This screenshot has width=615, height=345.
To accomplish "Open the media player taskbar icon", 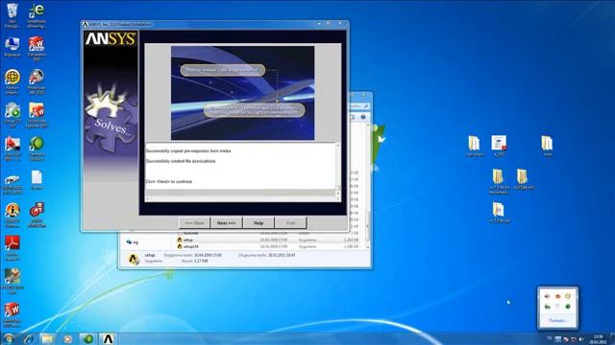I will tap(68, 338).
